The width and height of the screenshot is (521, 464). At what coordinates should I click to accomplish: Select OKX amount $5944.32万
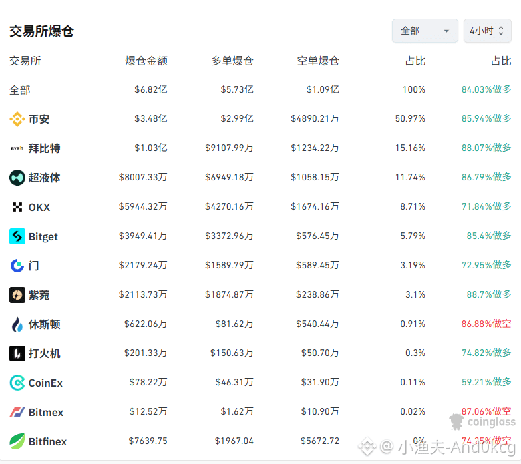pyautogui.click(x=143, y=206)
